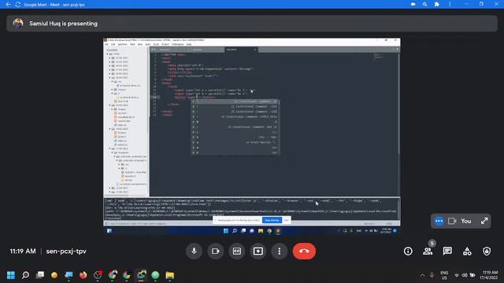Open the Windows Start menu
This screenshot has height=283, width=504.
[10, 275]
